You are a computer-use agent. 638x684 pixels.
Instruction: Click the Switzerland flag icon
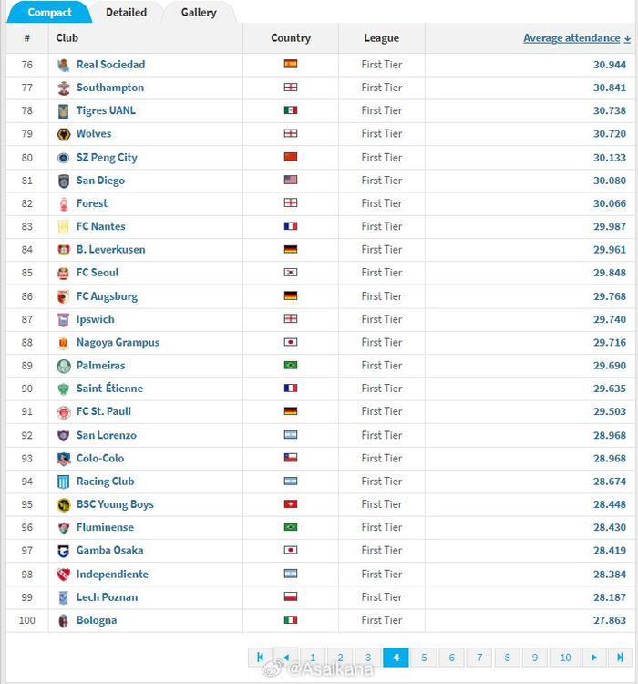click(x=291, y=504)
